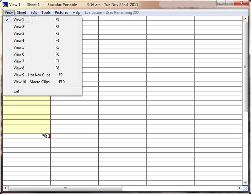Click the vertical scrollbar thumb
251x194 pixels.
(x=245, y=67)
